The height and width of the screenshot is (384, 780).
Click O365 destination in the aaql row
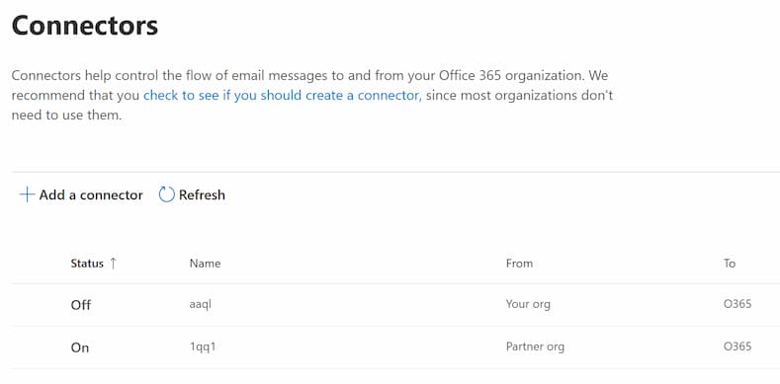point(737,304)
